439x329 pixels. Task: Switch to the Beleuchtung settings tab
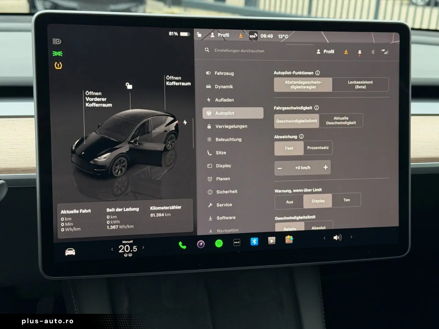(x=229, y=139)
